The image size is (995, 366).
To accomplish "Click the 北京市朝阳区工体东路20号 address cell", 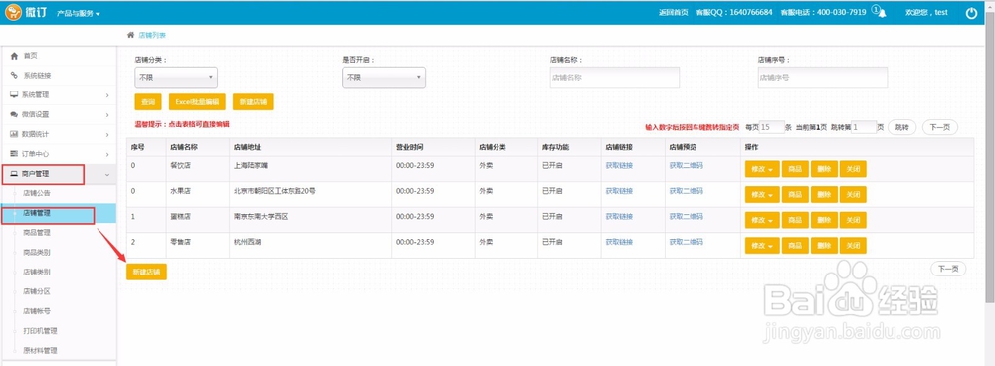I will [x=310, y=195].
